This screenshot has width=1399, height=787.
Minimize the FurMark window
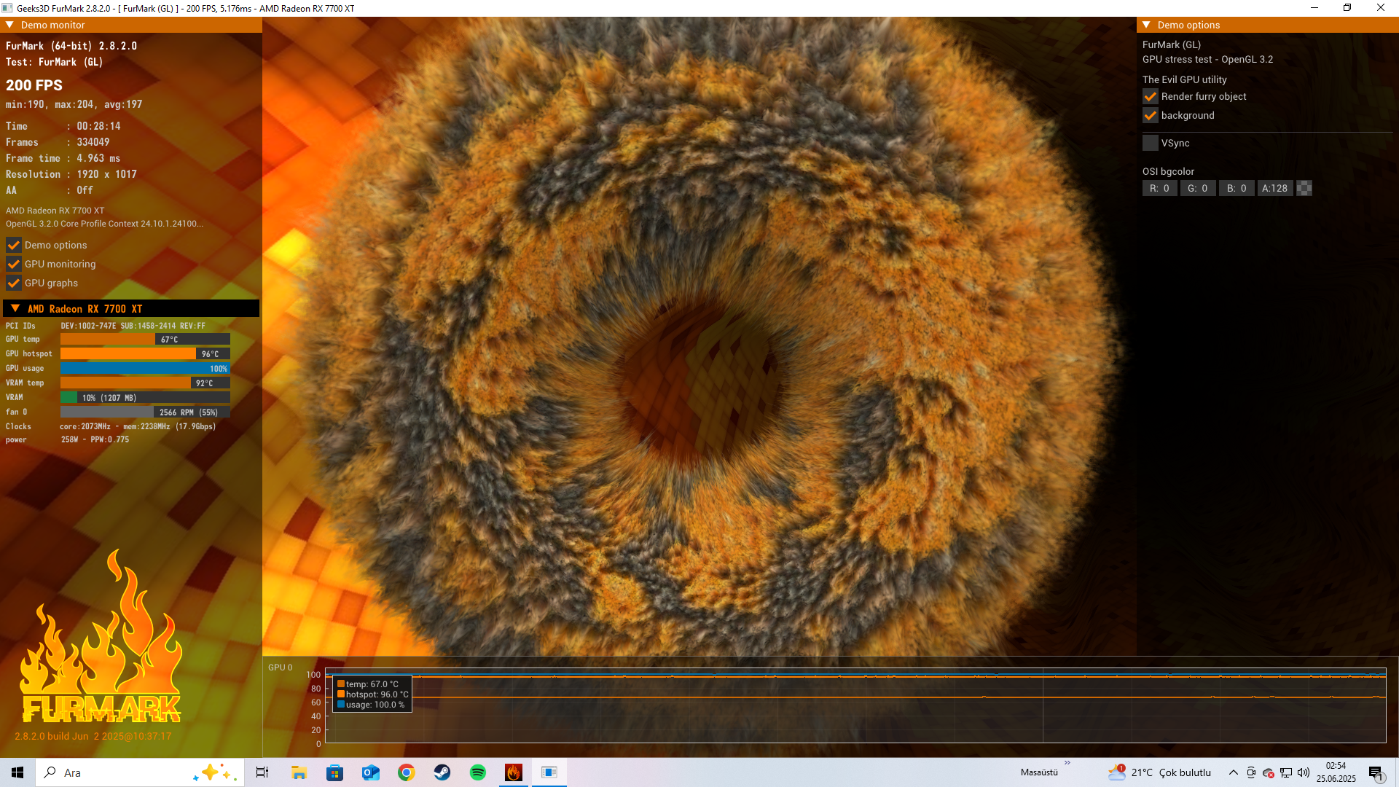[1314, 8]
